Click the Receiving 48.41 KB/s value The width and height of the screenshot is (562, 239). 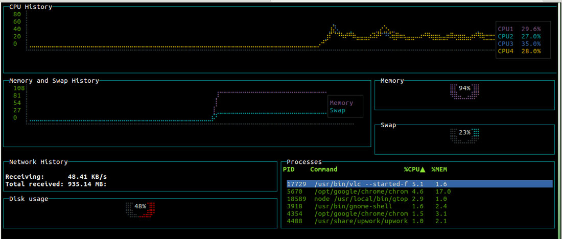87,177
